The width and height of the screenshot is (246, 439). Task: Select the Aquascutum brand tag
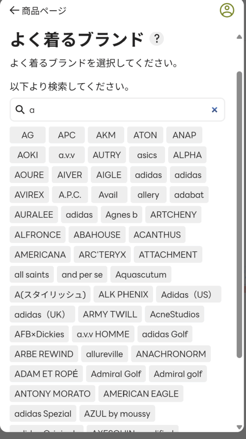click(x=141, y=274)
